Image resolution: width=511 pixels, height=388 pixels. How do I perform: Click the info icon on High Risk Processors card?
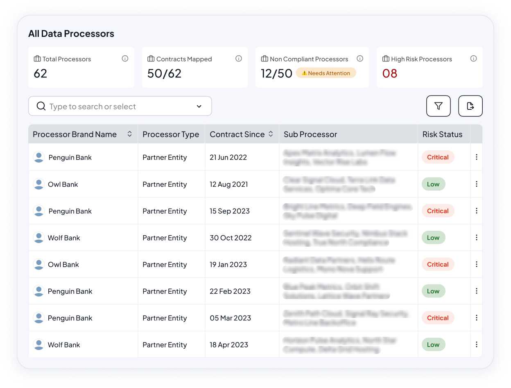pos(473,59)
